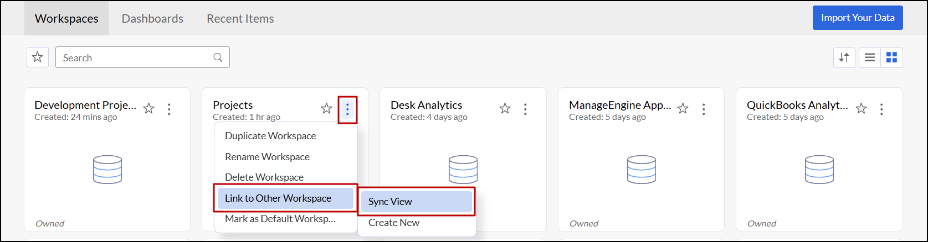Switch to grid view layout
The width and height of the screenshot is (928, 242).
[891, 57]
